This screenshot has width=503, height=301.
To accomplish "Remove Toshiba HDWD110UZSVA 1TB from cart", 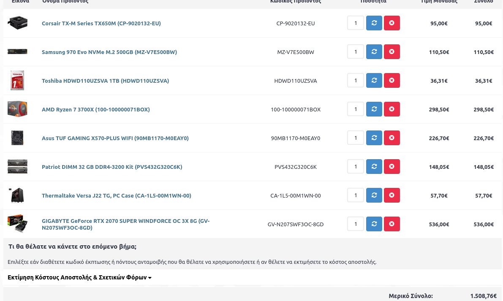I will tap(392, 81).
